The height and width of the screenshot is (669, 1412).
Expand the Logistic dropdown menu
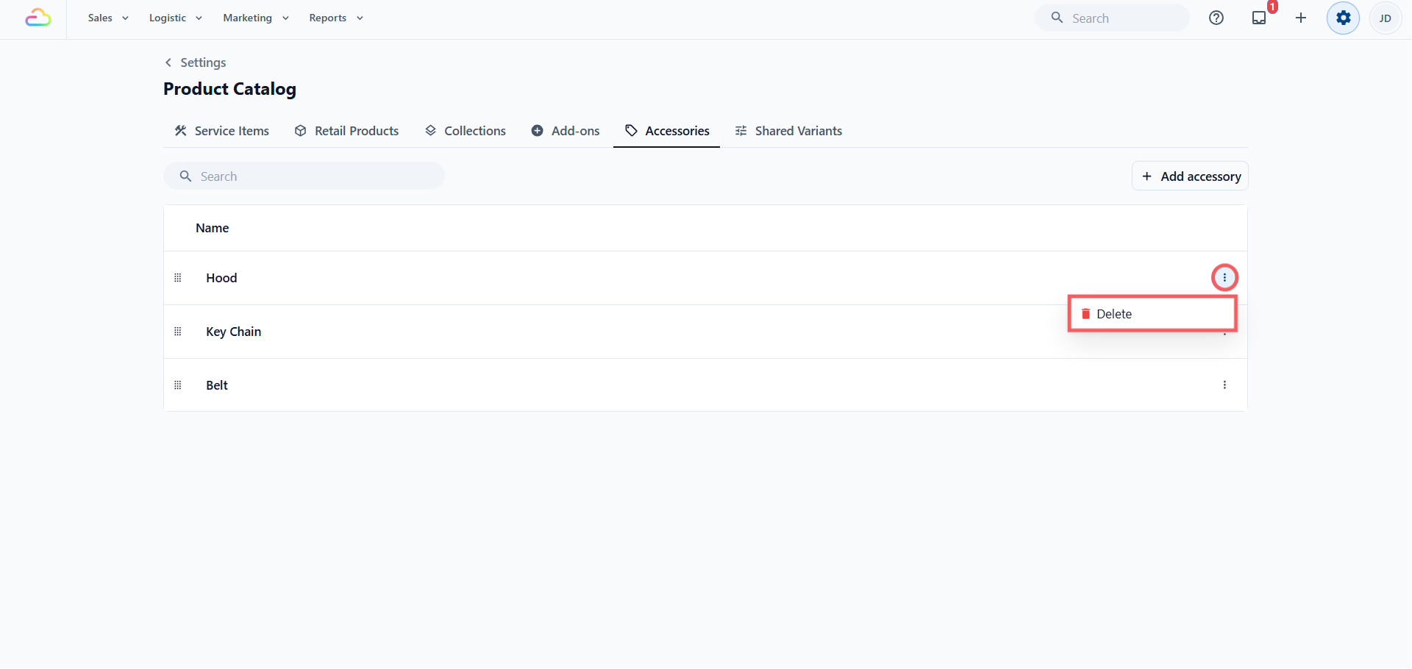pos(175,18)
